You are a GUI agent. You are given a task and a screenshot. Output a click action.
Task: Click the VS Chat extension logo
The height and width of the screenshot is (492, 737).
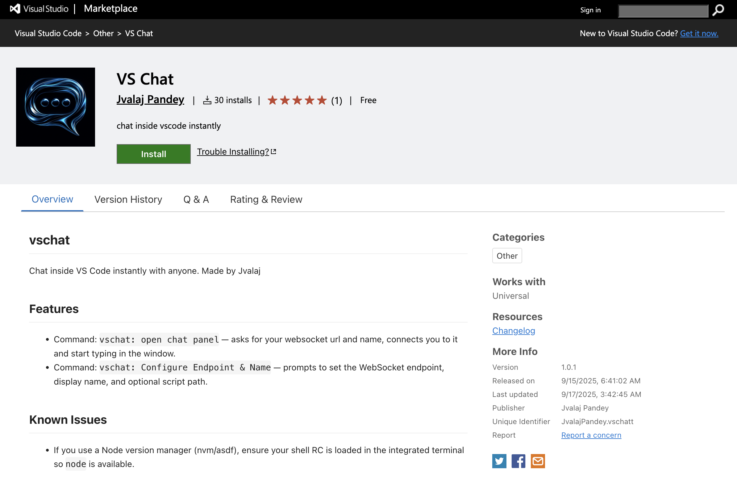(56, 107)
